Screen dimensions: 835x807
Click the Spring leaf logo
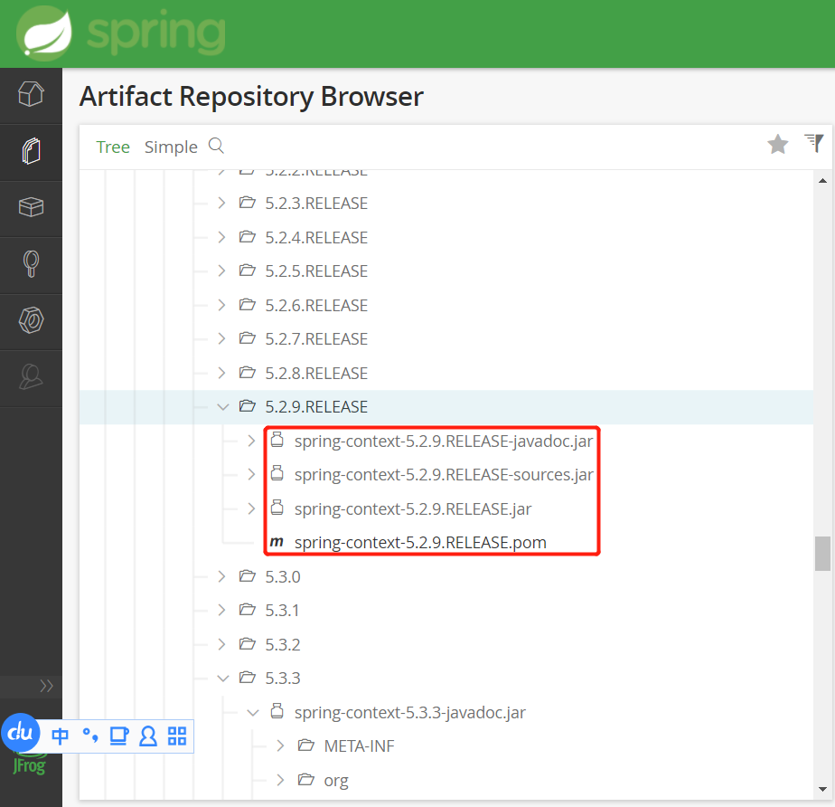[x=43, y=33]
